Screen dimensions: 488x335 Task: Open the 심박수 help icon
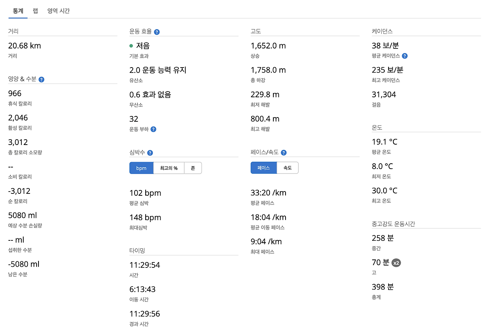click(150, 153)
